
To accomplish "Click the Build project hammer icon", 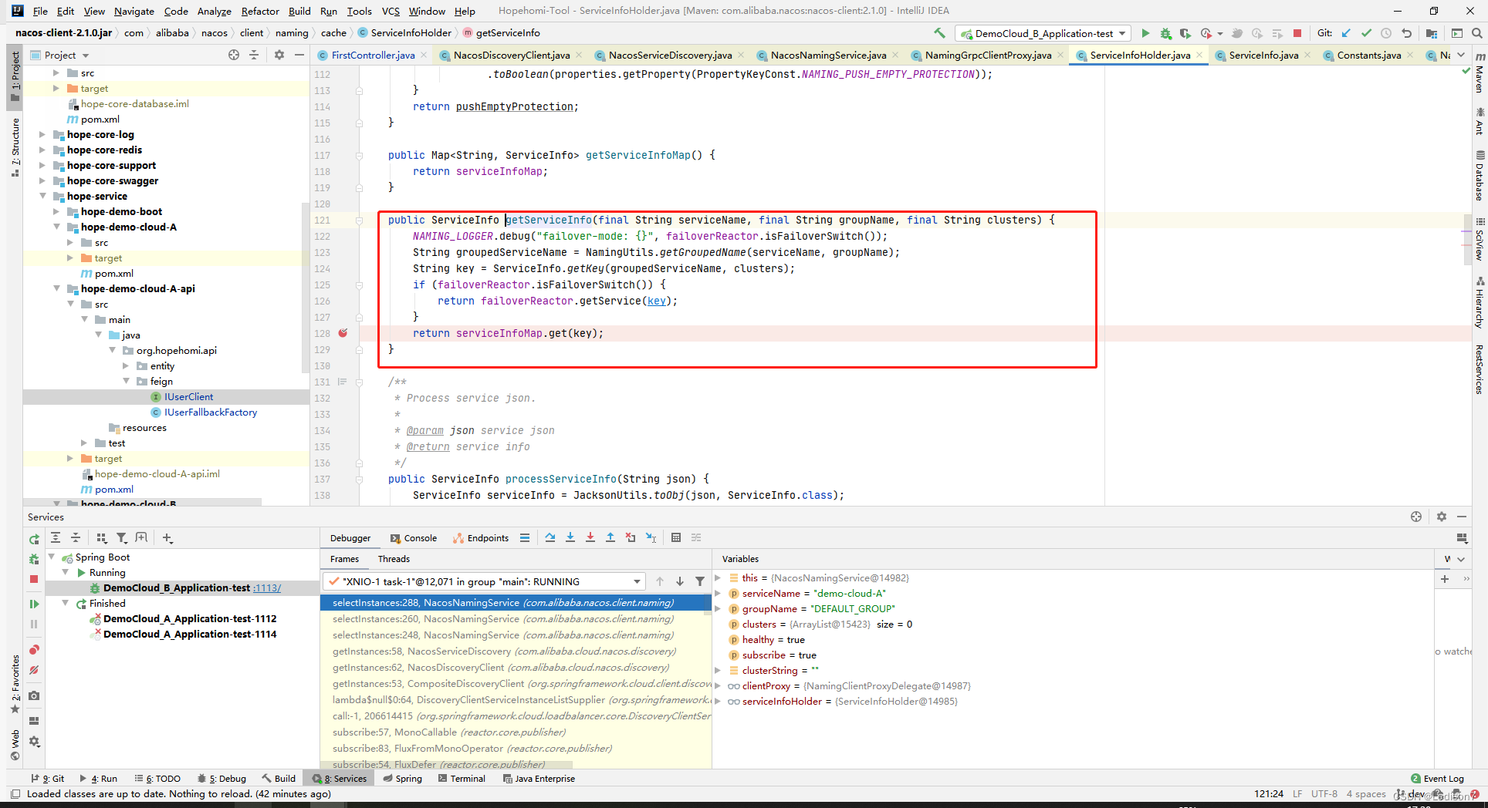I will point(939,33).
